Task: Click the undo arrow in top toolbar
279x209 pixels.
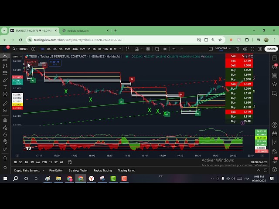Action: pyautogui.click(x=174, y=49)
